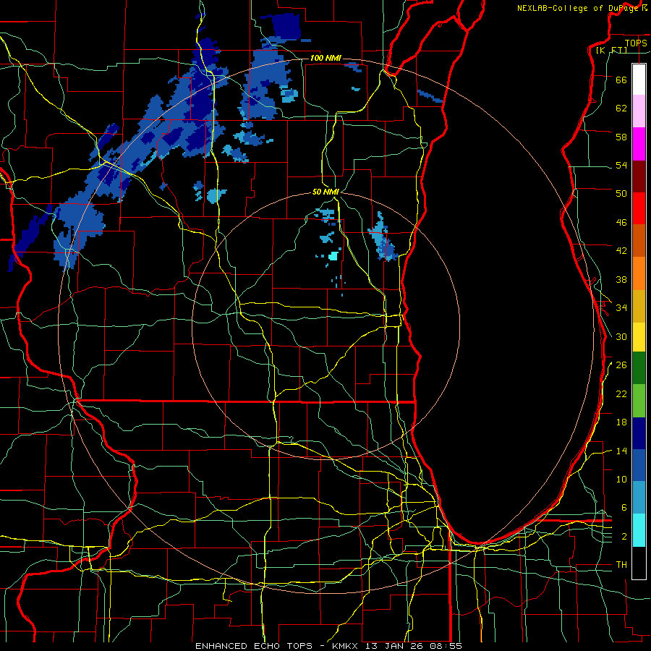Screen dimensions: 651x651
Task: Click the dark green legend swatch
Action: point(639,368)
